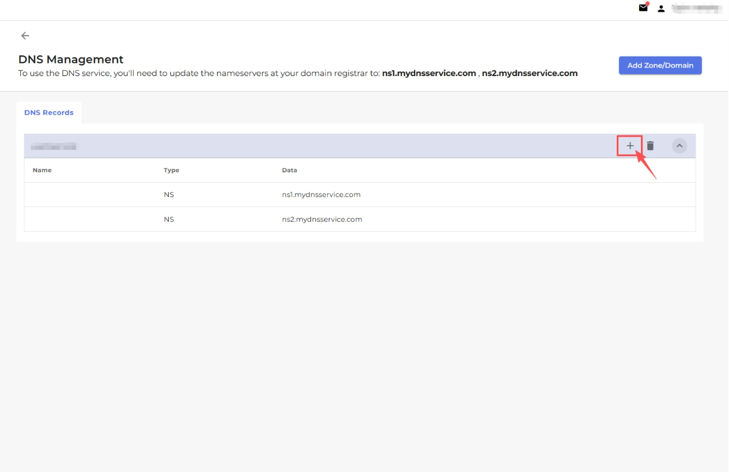729x472 pixels.
Task: Open the blurred account name menu
Action: tap(697, 9)
